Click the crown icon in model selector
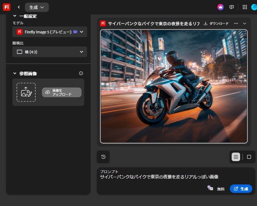Screen dimensions: 257x206 (x=75, y=32)
